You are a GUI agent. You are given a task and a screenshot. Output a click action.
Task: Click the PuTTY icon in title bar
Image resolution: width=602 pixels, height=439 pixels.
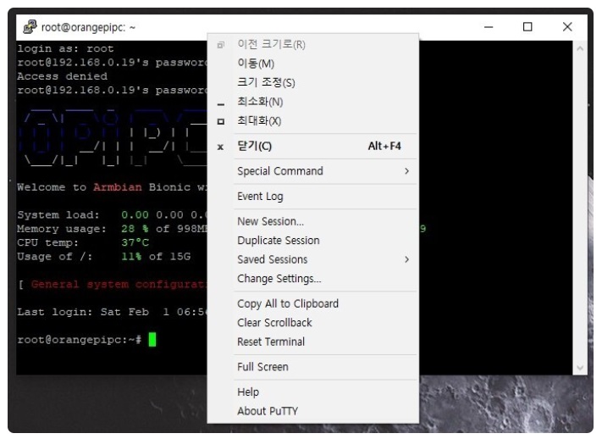click(x=30, y=27)
